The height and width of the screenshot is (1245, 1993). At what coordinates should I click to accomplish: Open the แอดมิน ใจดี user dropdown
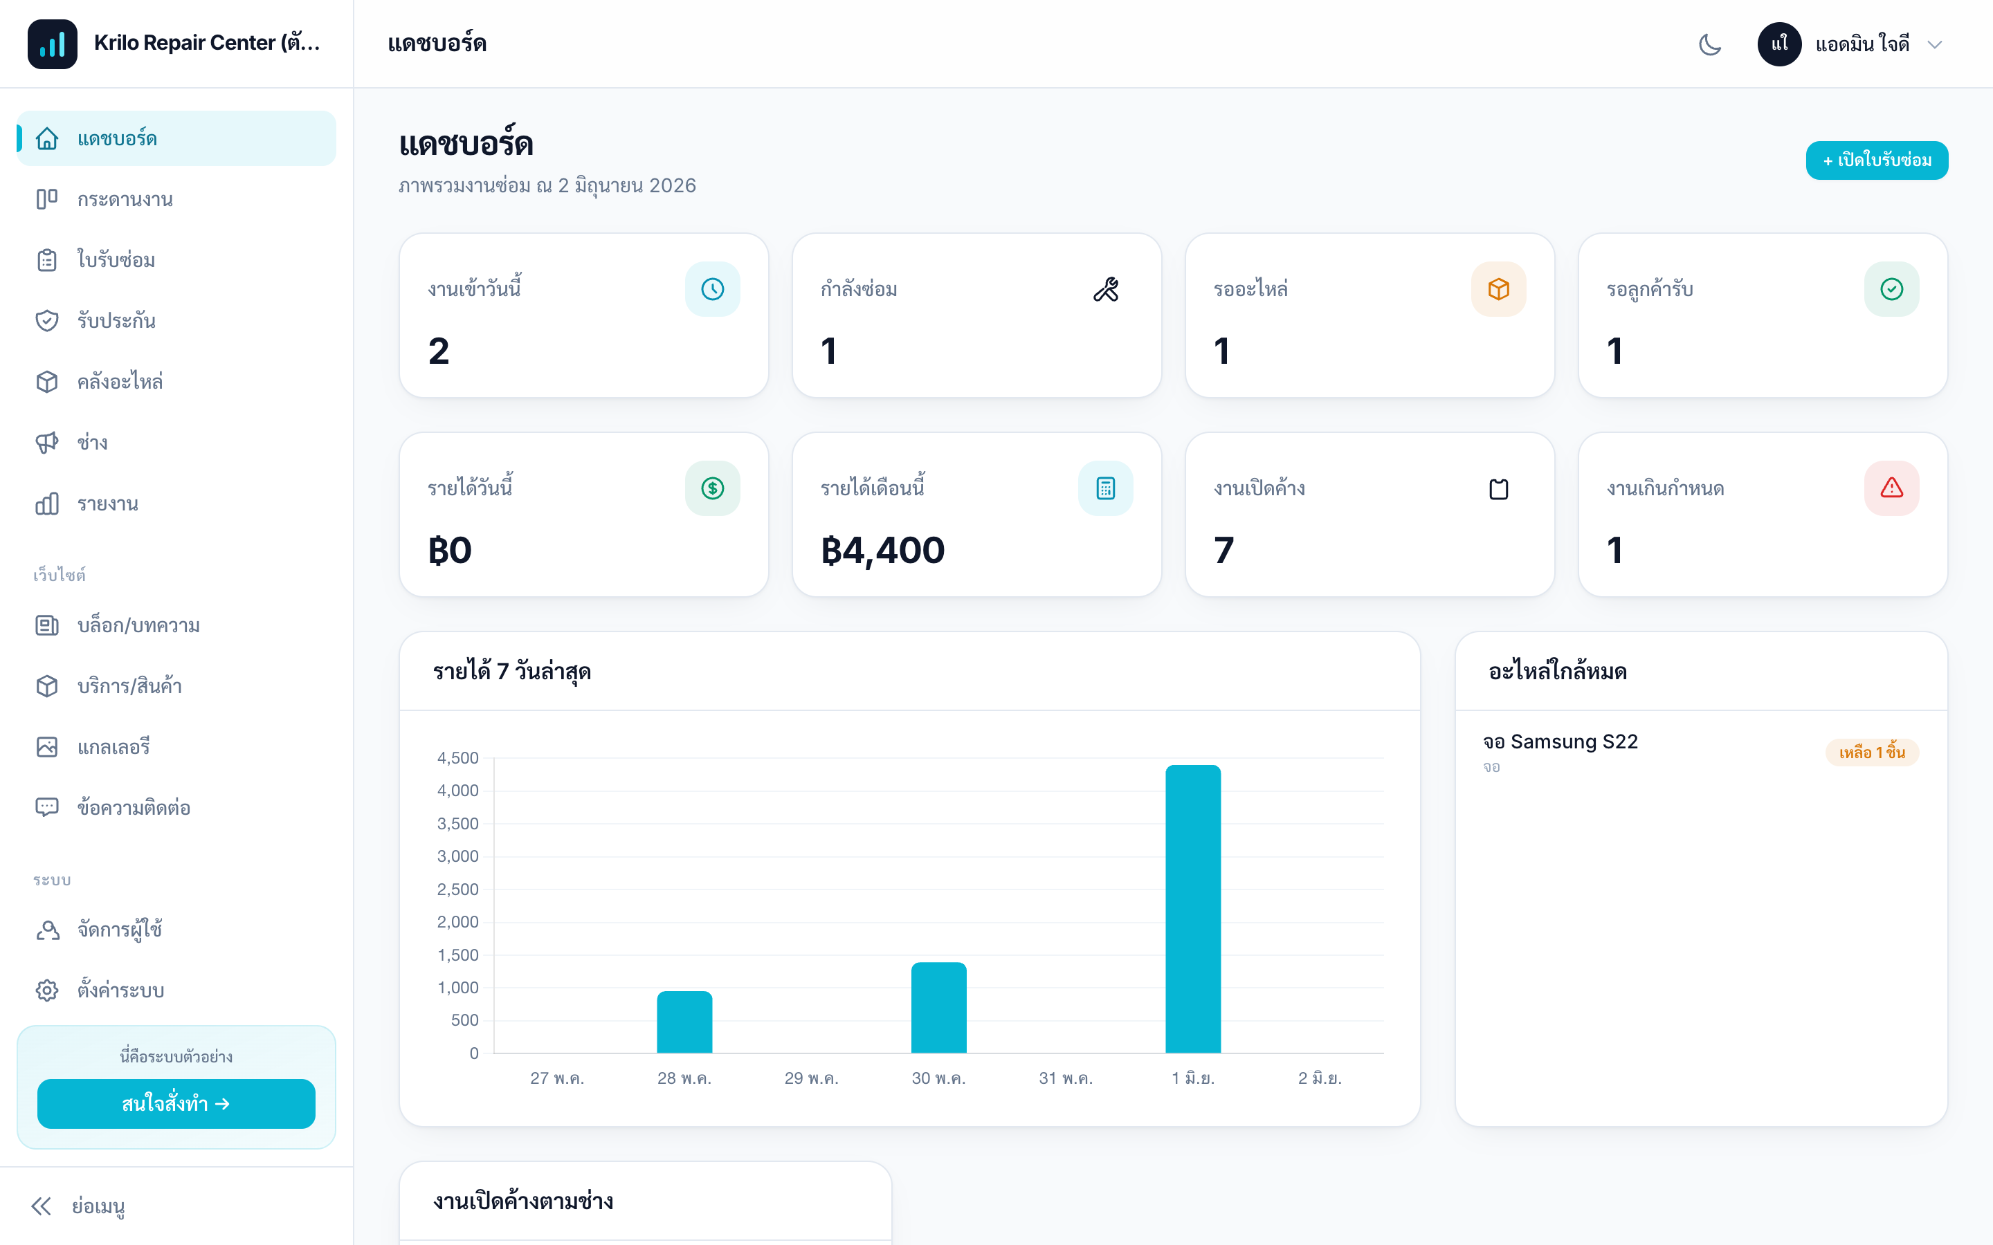point(1850,44)
